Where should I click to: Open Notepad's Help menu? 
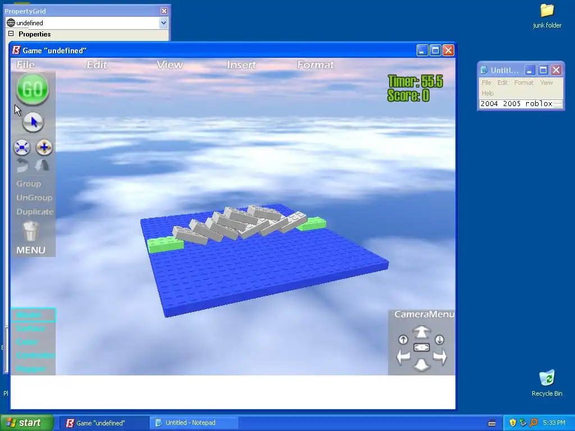(488, 93)
